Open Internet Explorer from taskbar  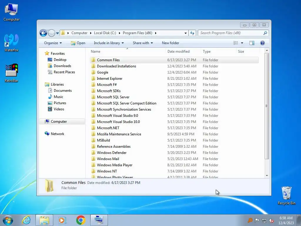(26, 220)
